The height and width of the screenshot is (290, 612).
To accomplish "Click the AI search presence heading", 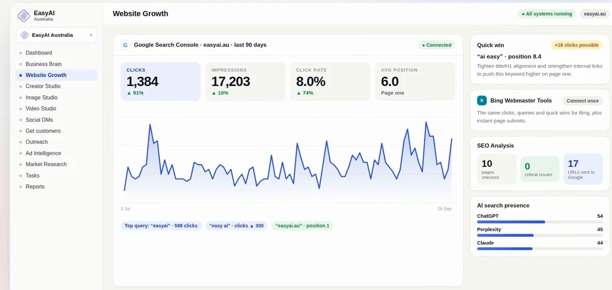I will pos(503,205).
